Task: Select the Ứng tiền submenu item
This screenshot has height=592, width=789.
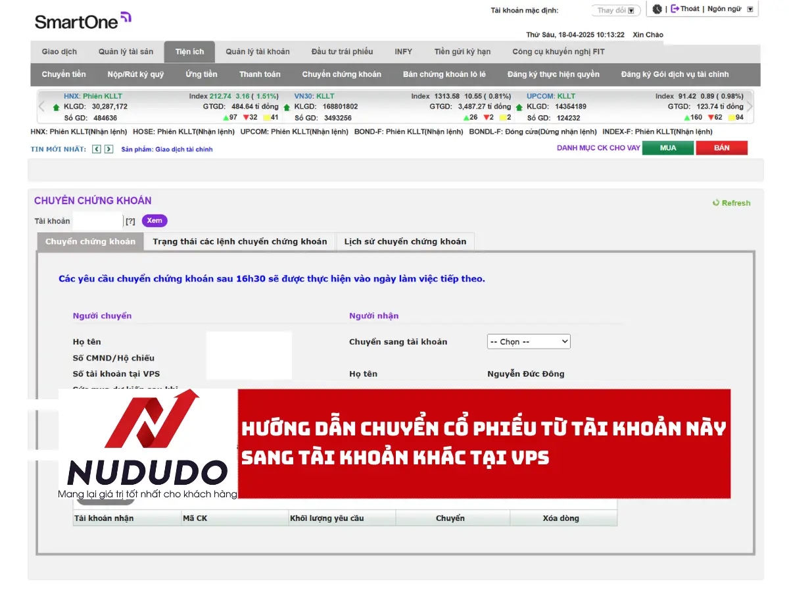Action: click(201, 74)
